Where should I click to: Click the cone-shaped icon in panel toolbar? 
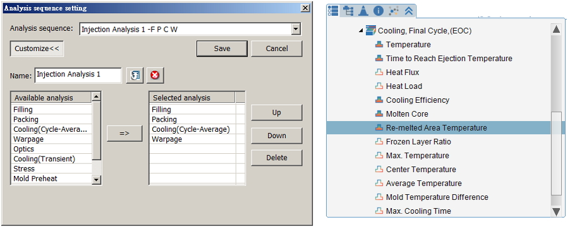click(363, 11)
